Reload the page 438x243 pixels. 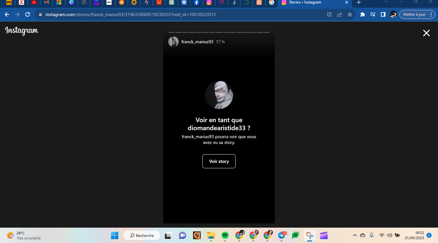point(28,14)
